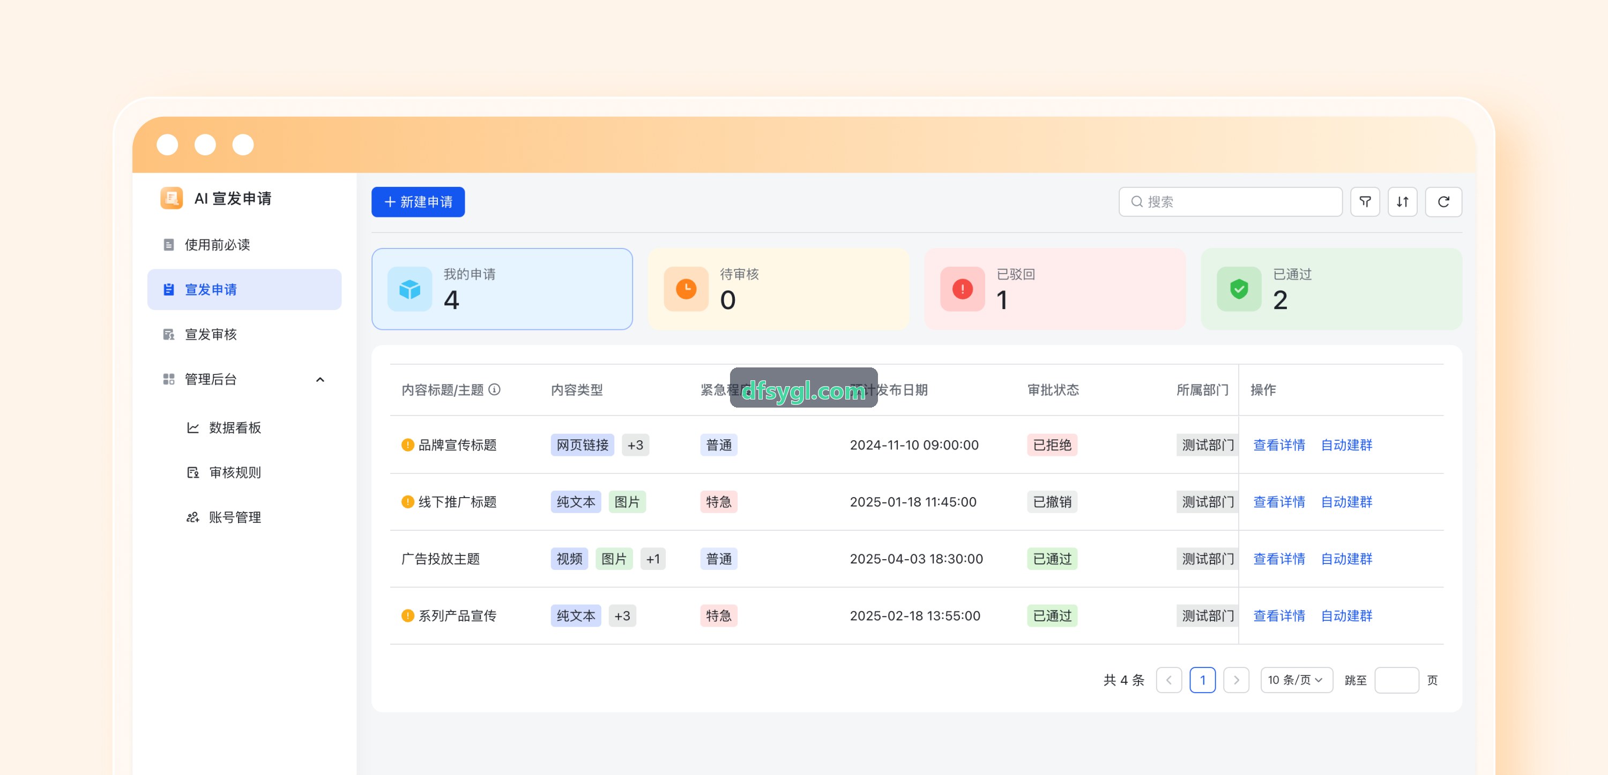Click the +1 tag in 广告投放主题 row
This screenshot has height=775, width=1608.
click(x=653, y=559)
